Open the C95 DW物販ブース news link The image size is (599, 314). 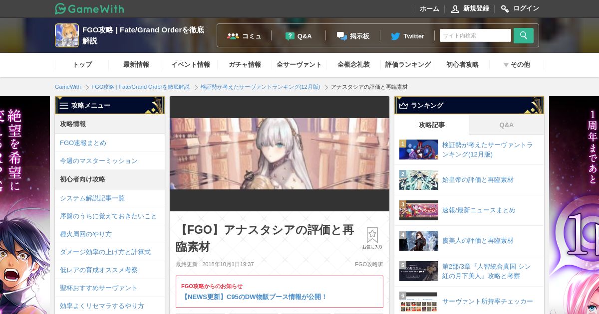255,297
